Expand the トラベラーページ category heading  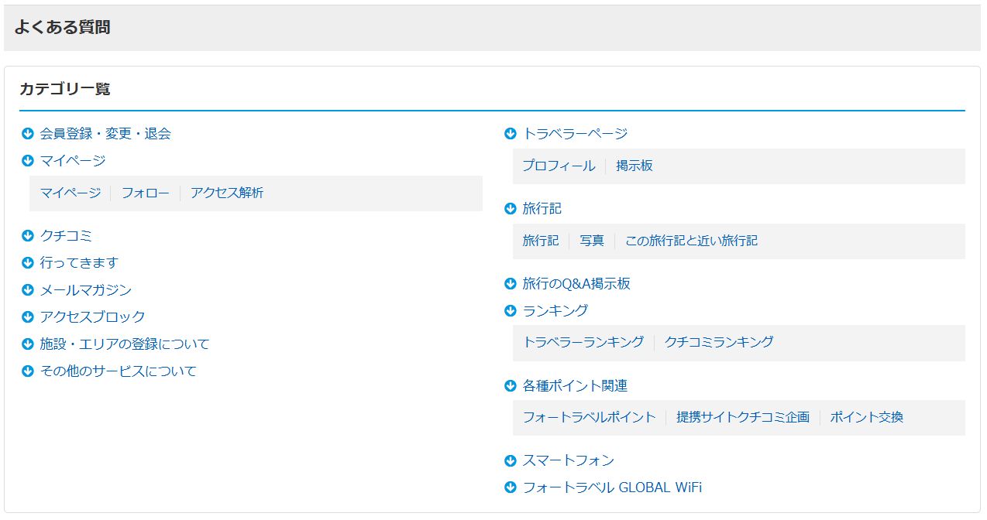click(575, 134)
